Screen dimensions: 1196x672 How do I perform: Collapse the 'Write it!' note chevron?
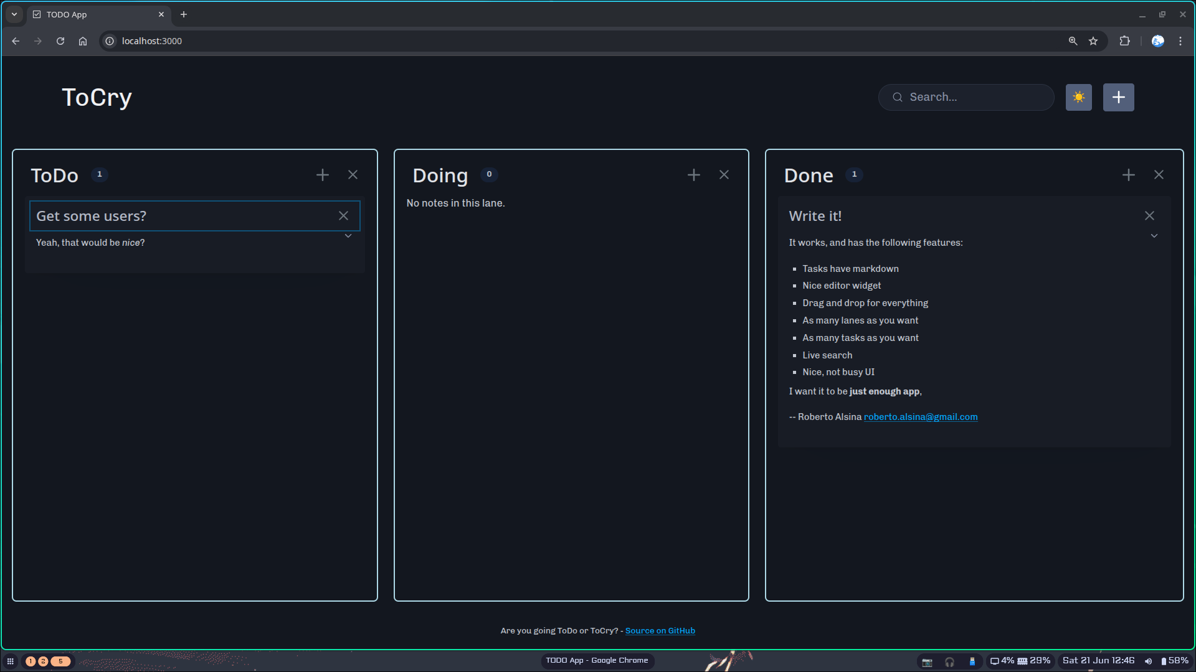pyautogui.click(x=1154, y=236)
